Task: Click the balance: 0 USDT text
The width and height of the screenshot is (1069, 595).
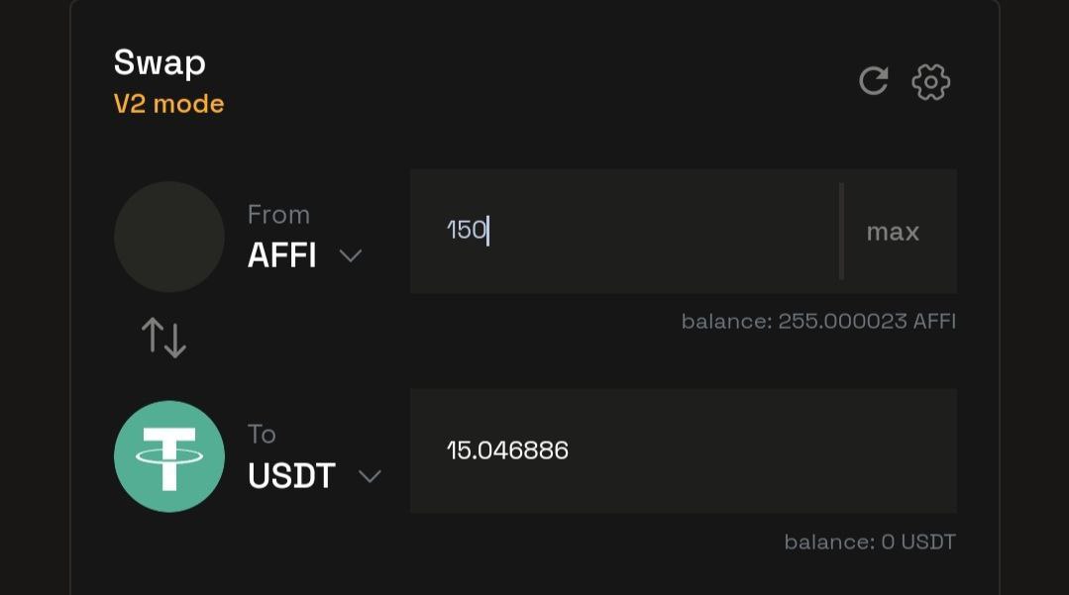Action: pos(869,542)
